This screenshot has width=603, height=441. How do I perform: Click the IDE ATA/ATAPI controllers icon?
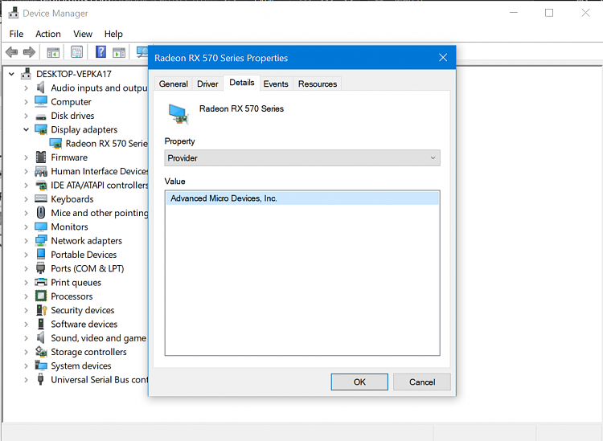[x=41, y=186]
